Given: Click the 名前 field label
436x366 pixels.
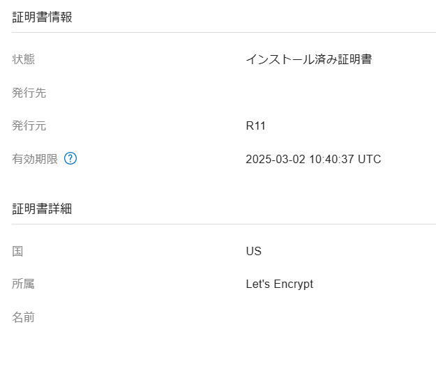Looking at the screenshot, I should point(23,317).
